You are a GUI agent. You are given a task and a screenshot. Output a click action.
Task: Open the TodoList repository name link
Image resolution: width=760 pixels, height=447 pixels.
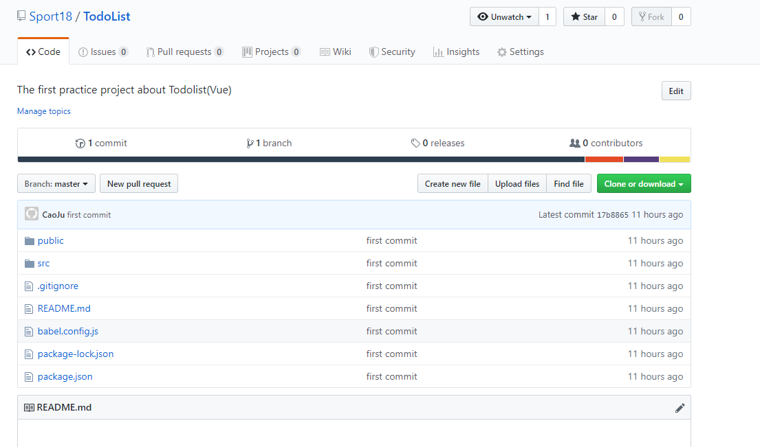[x=107, y=16]
